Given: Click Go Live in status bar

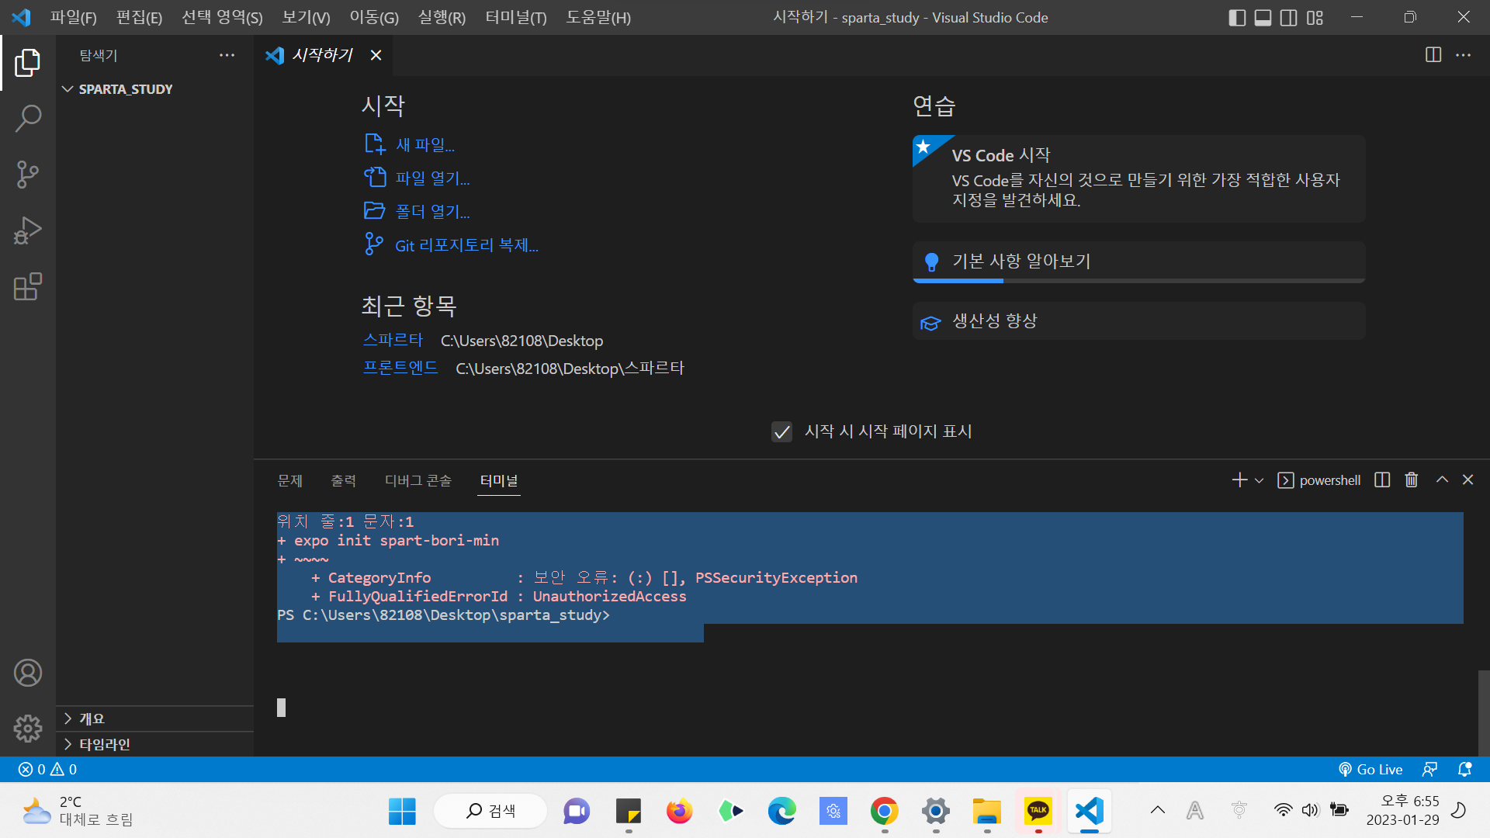Looking at the screenshot, I should [x=1370, y=769].
